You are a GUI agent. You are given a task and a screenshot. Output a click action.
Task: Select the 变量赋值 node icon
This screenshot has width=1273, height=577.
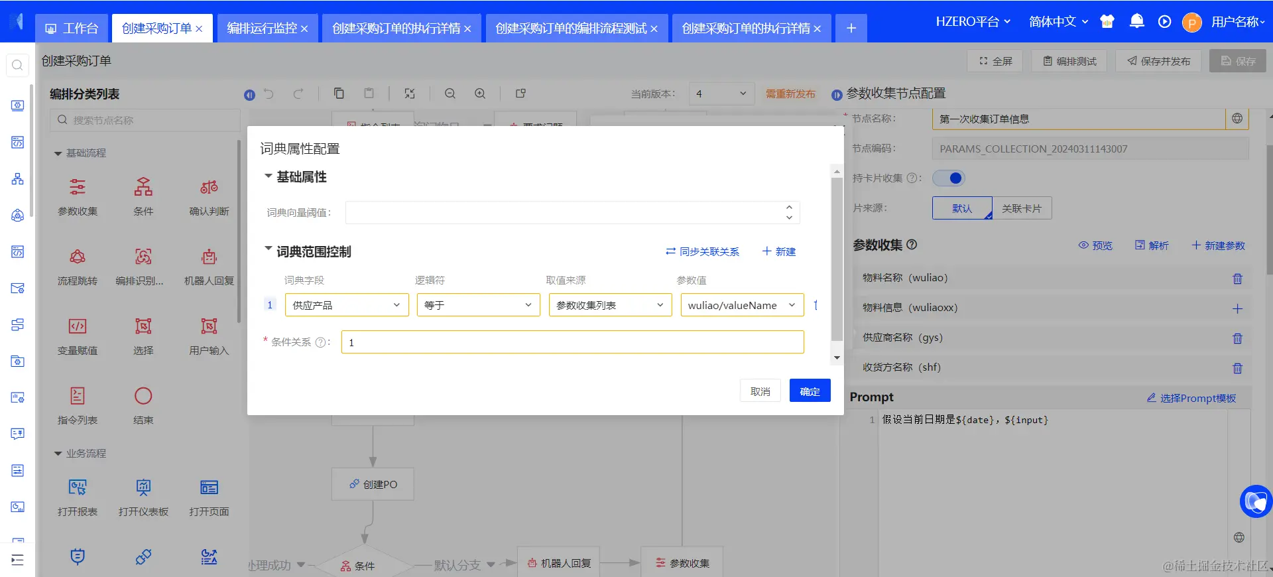tap(78, 326)
